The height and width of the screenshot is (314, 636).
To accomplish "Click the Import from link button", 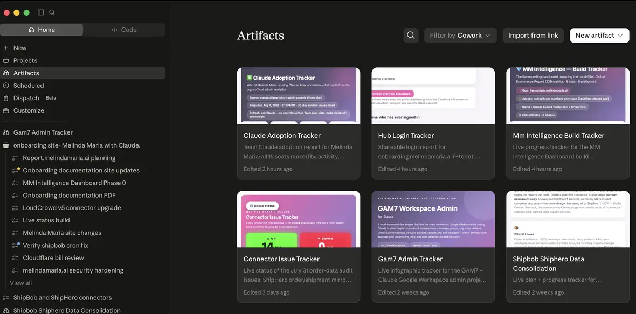I will 533,35.
